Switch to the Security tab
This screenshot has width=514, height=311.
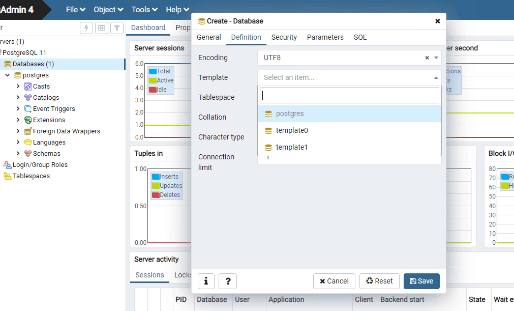click(x=284, y=37)
